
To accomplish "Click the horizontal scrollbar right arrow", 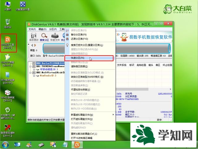I will pyautogui.click(x=170, y=89).
